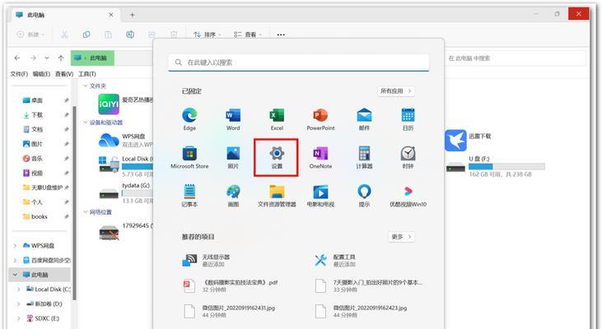The image size is (602, 329).
Task: Start PowerPoint from pinned apps
Action: pyautogui.click(x=320, y=119)
